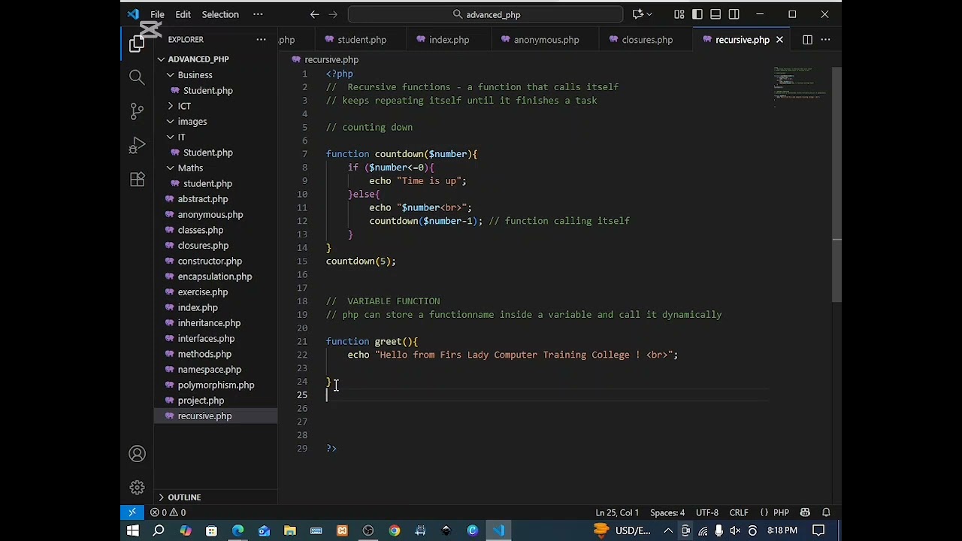Click Ln 25, Col 1 cursor position

[x=617, y=512]
